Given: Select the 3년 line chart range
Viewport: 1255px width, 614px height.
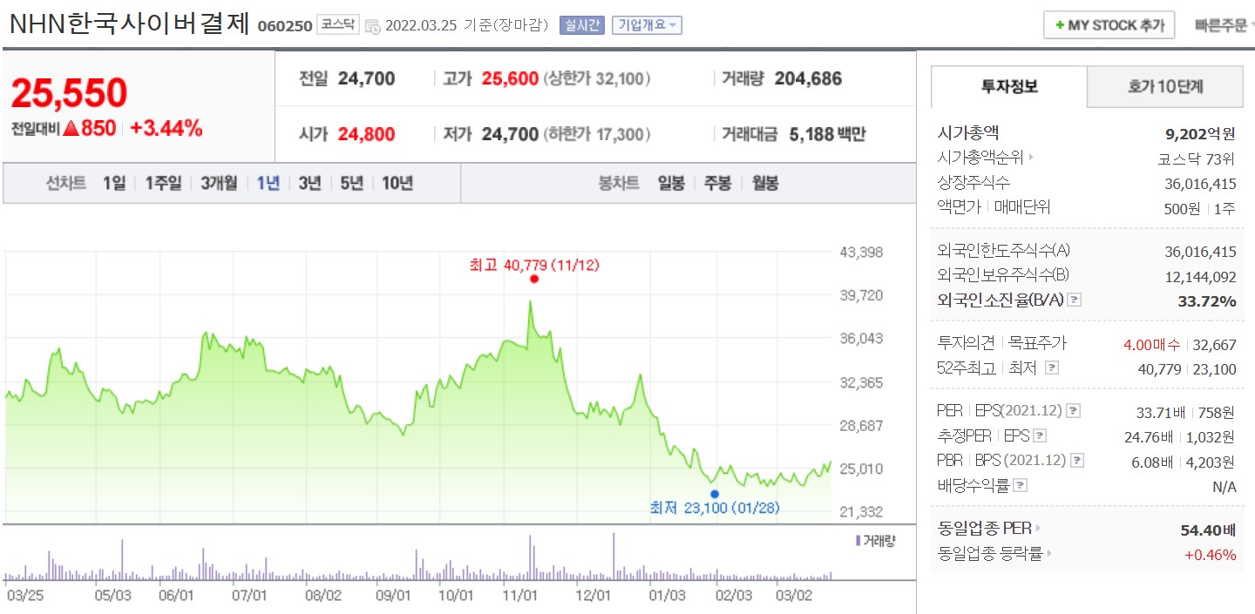Looking at the screenshot, I should pos(310,183).
